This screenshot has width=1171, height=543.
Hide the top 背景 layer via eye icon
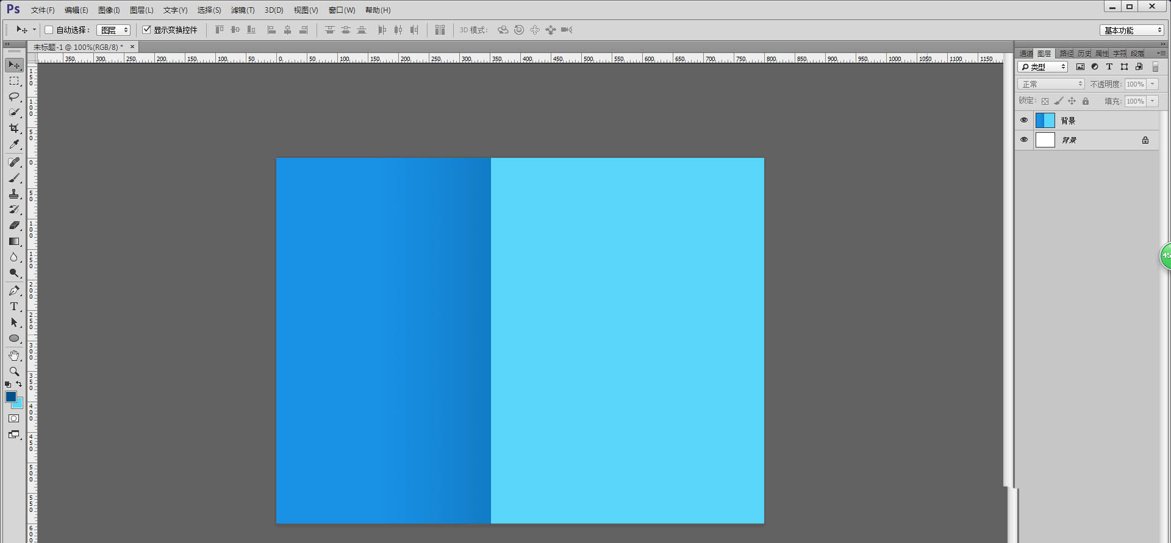(1024, 120)
